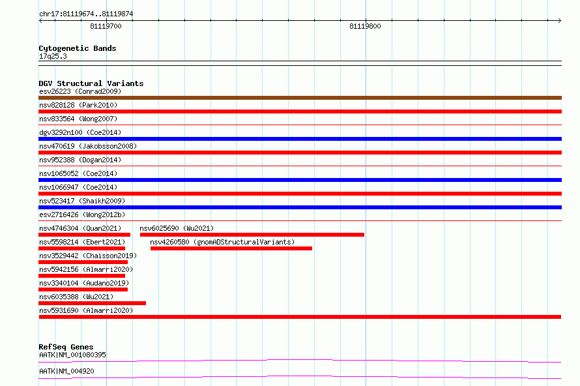The height and width of the screenshot is (386, 580).
Task: Click the red bar under nsv4260580
Action: pos(231,248)
